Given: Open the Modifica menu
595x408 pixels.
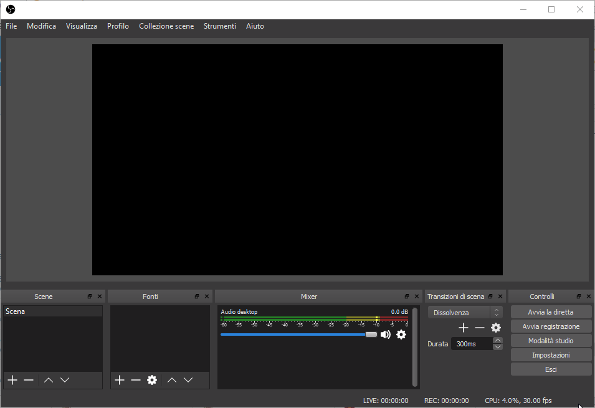Looking at the screenshot, I should 41,26.
